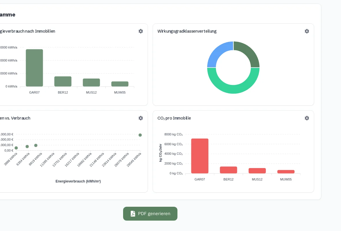Click the 8000 kg CO₂ axis value
This screenshot has height=231, width=341.
pyautogui.click(x=174, y=134)
